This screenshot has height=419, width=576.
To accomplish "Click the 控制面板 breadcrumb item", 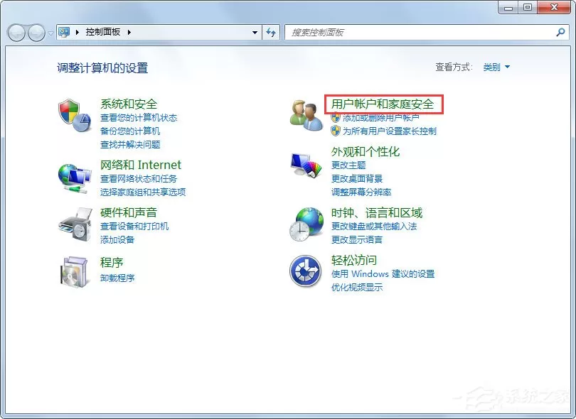I will [x=103, y=32].
